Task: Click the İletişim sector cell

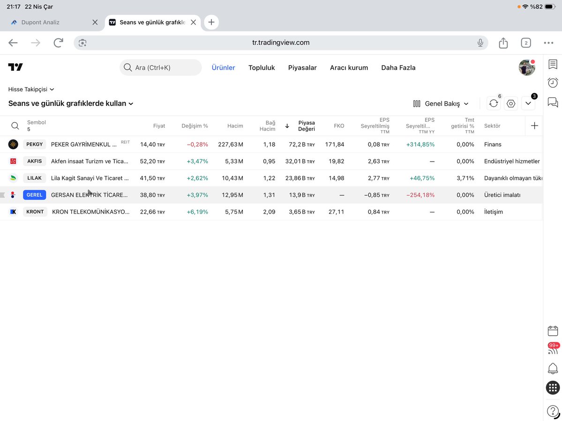Action: (493, 212)
